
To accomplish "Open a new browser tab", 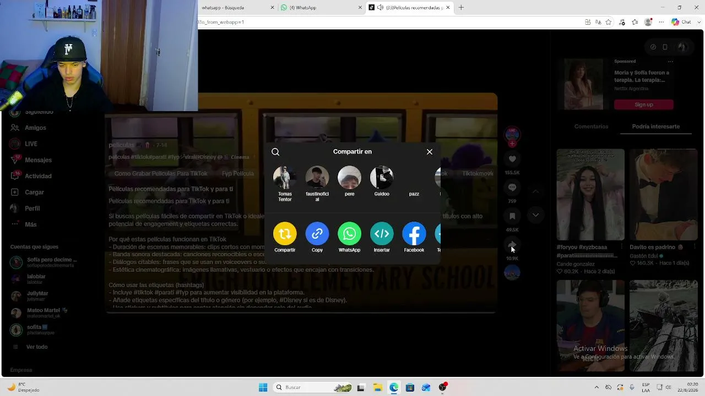I will pyautogui.click(x=462, y=8).
